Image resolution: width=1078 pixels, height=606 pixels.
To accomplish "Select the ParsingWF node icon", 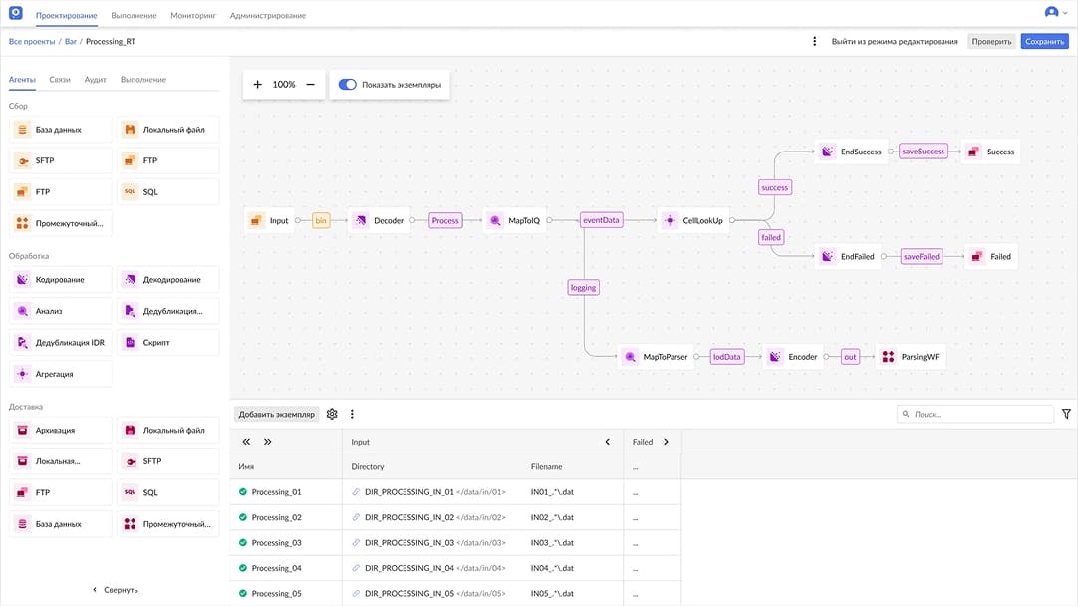I will click(888, 356).
